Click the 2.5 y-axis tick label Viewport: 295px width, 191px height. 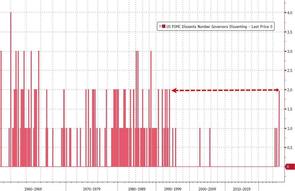289,70
